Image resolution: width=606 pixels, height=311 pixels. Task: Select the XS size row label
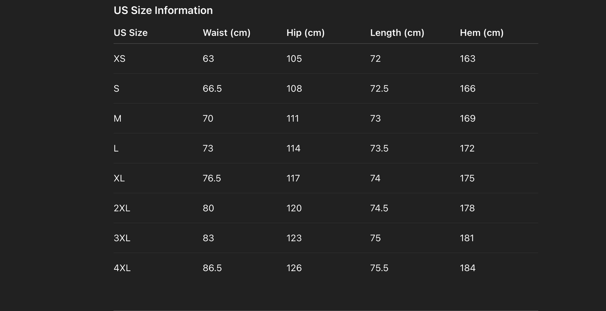click(120, 59)
